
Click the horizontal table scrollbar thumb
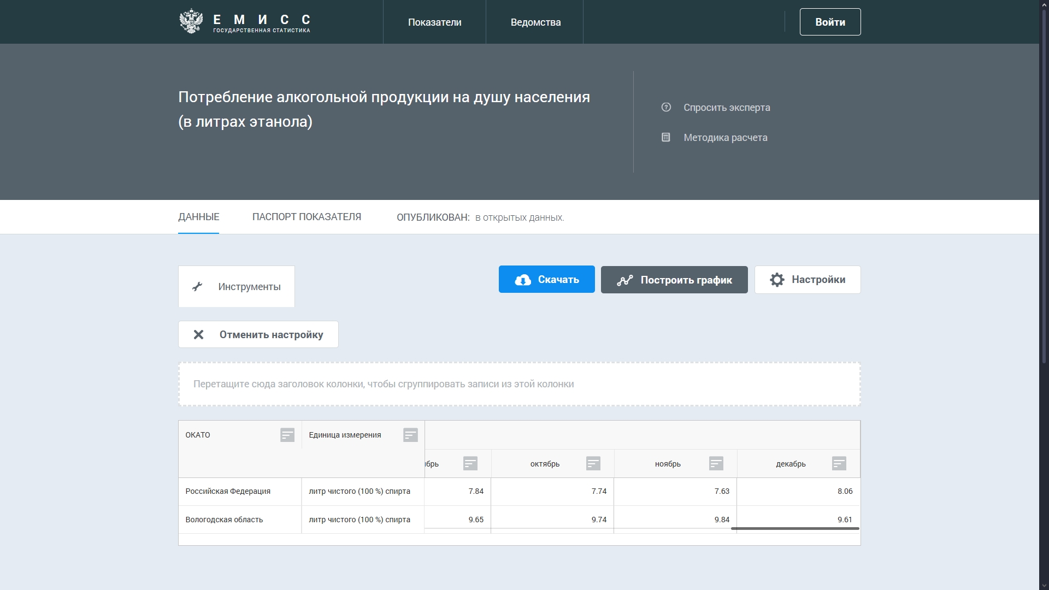pos(795,529)
